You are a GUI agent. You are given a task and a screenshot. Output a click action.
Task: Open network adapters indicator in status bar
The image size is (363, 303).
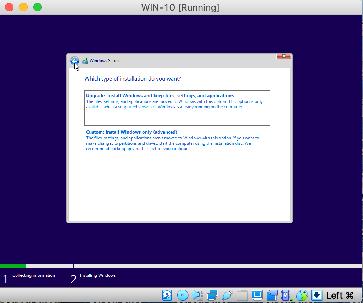(212, 295)
